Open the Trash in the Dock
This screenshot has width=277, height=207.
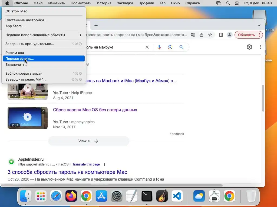point(251,196)
